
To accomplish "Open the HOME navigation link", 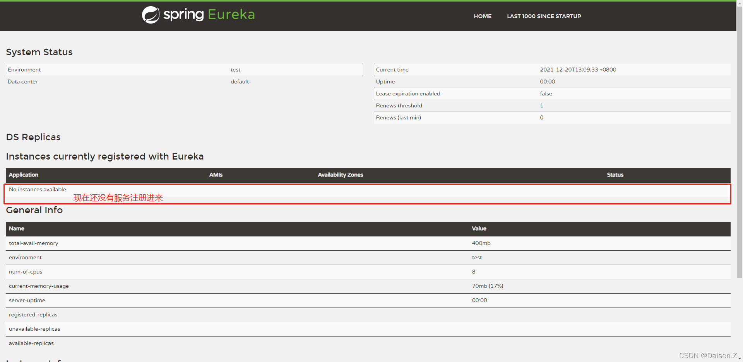I will 483,16.
